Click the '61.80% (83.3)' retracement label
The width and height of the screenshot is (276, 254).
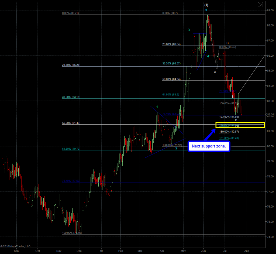click(x=171, y=95)
